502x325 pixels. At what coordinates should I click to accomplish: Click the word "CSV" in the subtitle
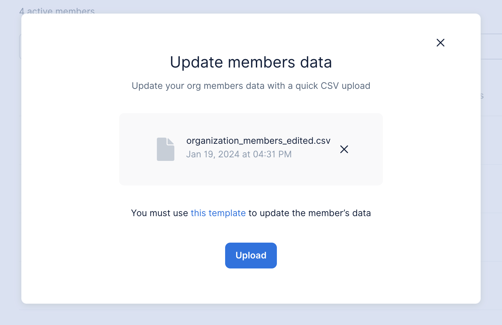click(x=330, y=86)
